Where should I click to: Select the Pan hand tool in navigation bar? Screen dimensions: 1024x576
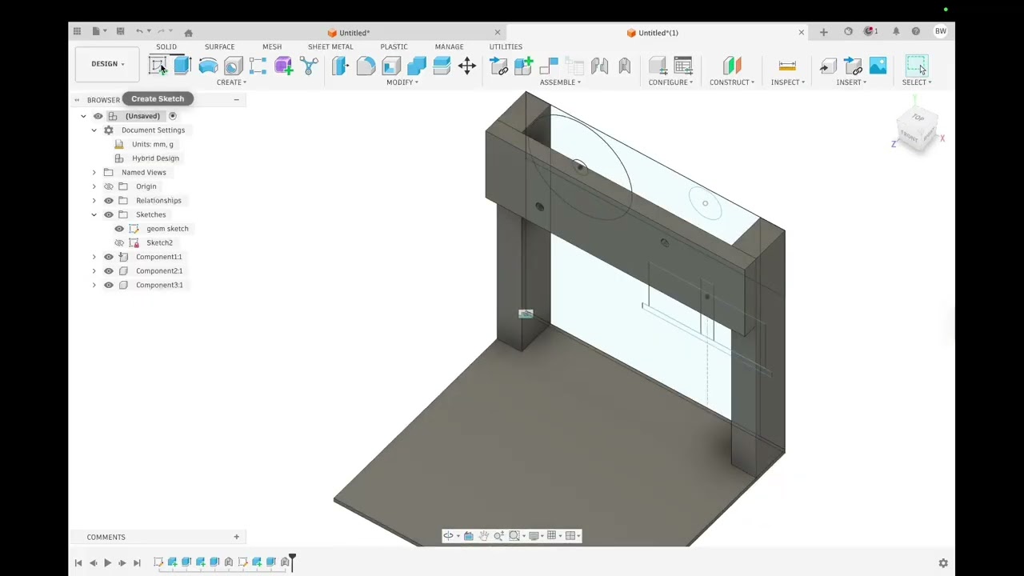483,536
